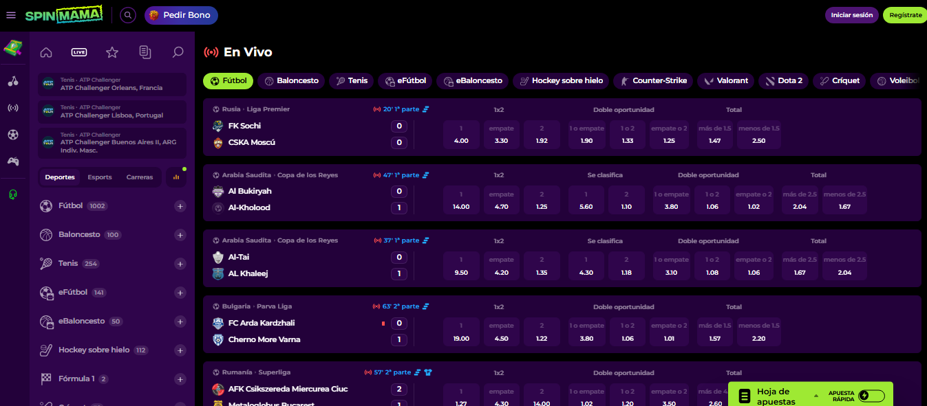Open favorites star icon

point(112,52)
